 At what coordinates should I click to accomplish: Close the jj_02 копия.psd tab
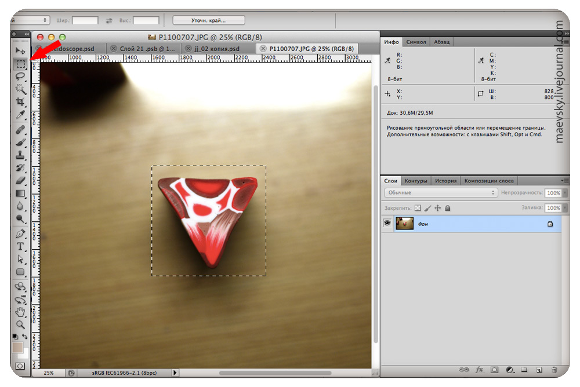188,49
